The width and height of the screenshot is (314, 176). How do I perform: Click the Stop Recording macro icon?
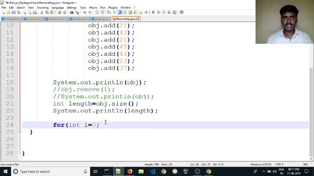(x=158, y=12)
